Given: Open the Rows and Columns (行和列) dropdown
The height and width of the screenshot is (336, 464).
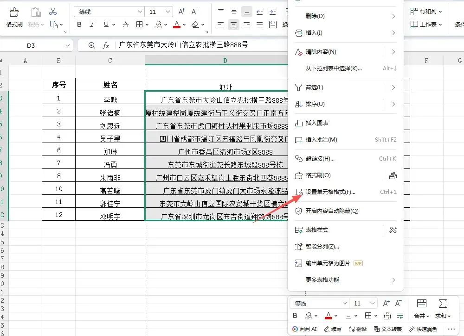Looking at the screenshot, I should (426, 12).
